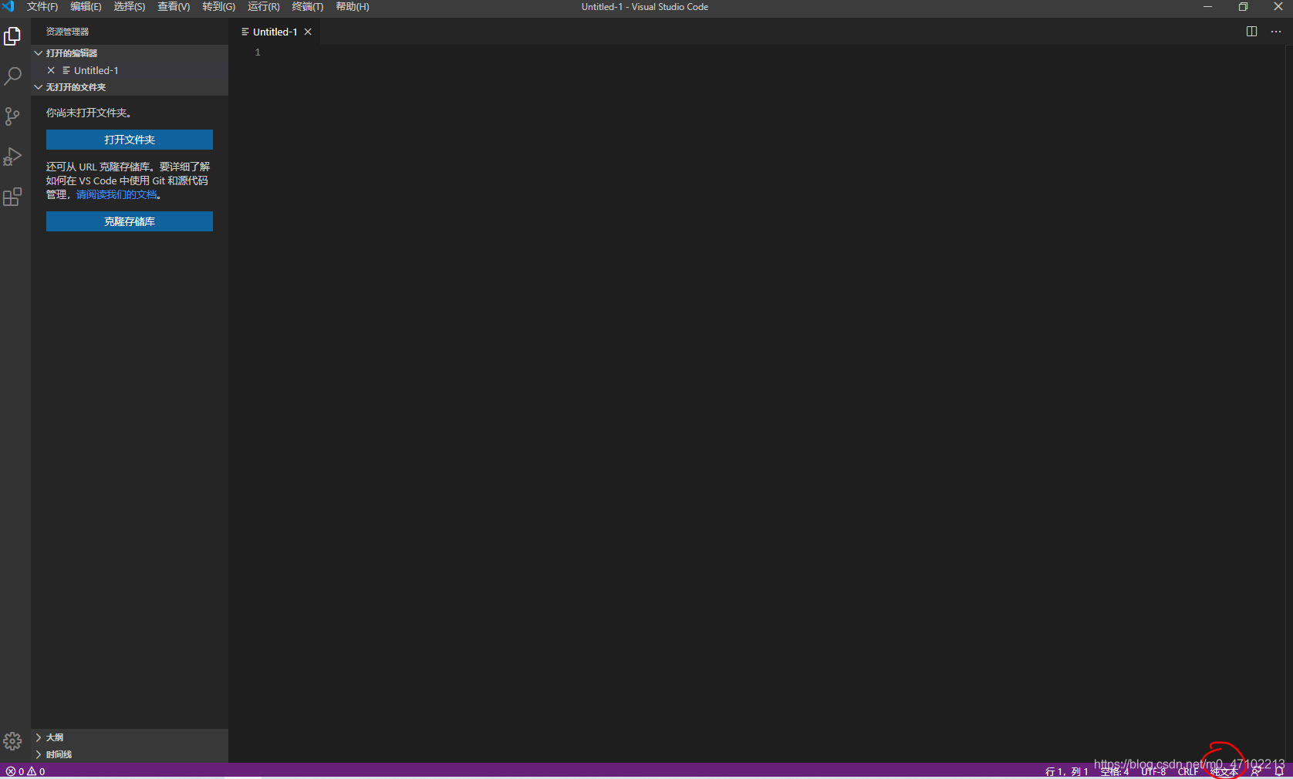Open the Source Control view icon
This screenshot has width=1293, height=779.
point(12,116)
